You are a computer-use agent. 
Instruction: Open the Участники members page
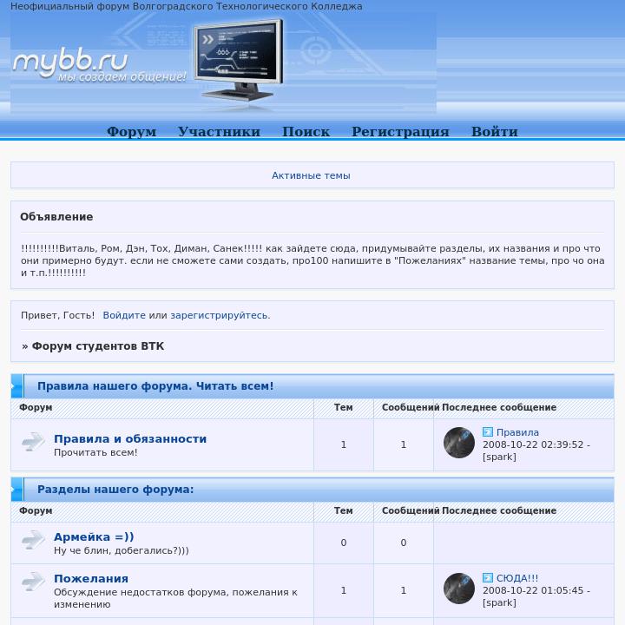(x=219, y=132)
